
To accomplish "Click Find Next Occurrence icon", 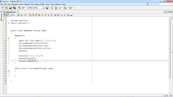I will (36, 15).
